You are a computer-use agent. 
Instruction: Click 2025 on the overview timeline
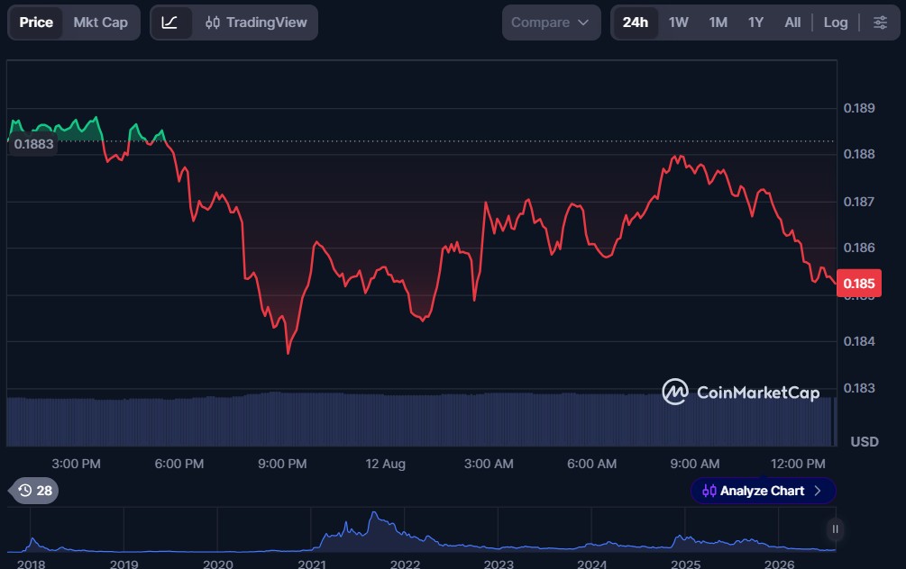pos(685,564)
